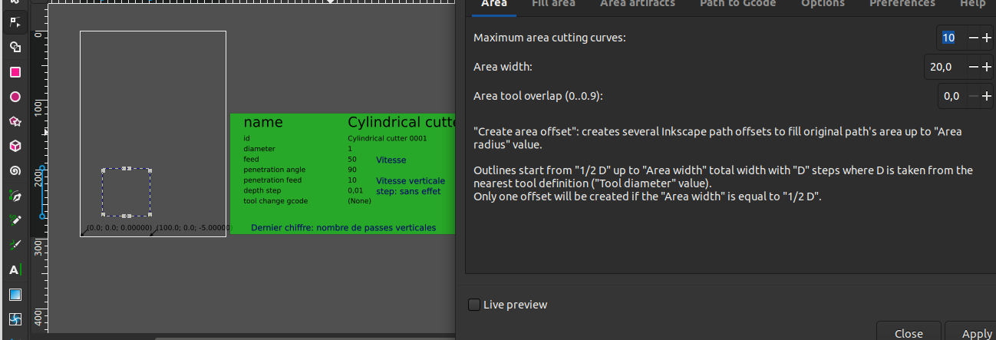The image size is (996, 340).
Task: Switch to the Options tab
Action: (823, 4)
